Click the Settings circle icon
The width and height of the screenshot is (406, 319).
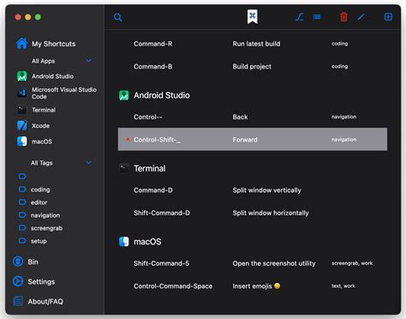[x=18, y=281]
